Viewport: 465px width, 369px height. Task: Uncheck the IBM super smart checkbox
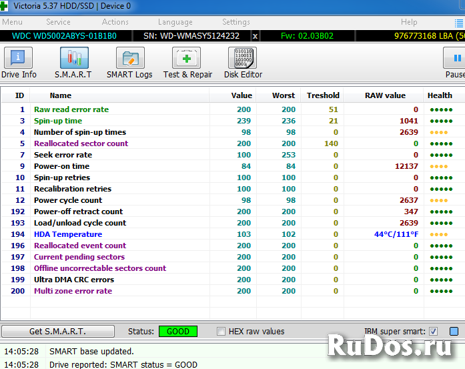coord(433,331)
